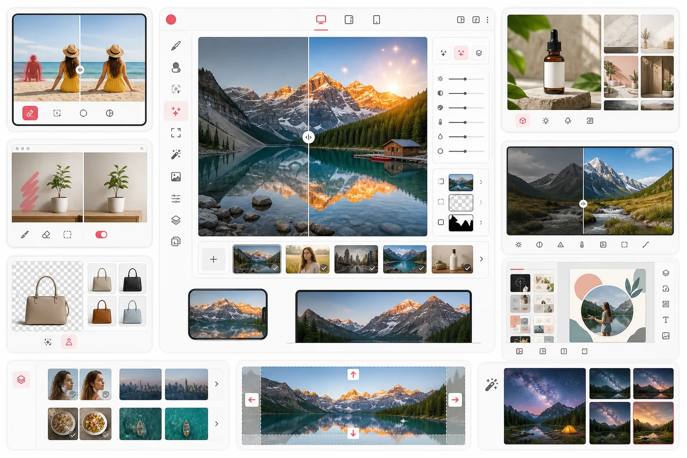The image size is (687, 458).
Task: Select the layers tab in adjustments panel
Action: [479, 53]
